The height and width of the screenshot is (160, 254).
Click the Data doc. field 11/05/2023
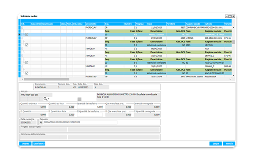(x=85, y=88)
